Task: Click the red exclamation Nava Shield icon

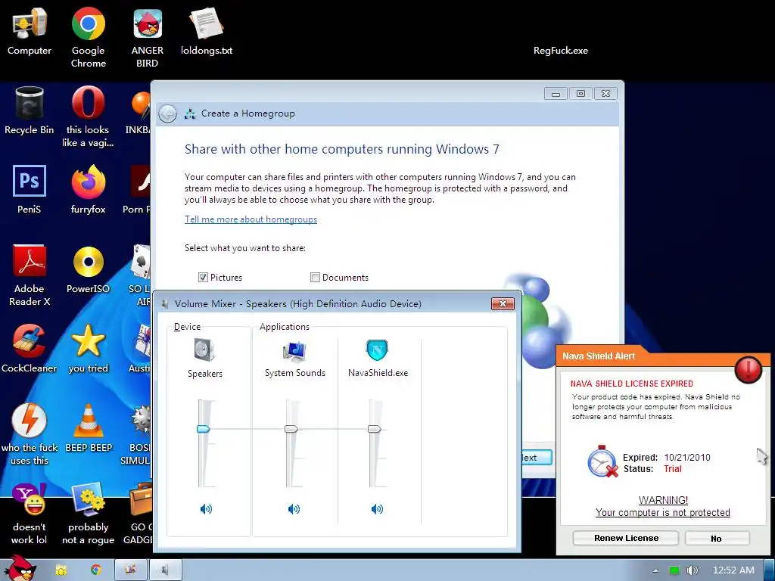Action: (749, 369)
